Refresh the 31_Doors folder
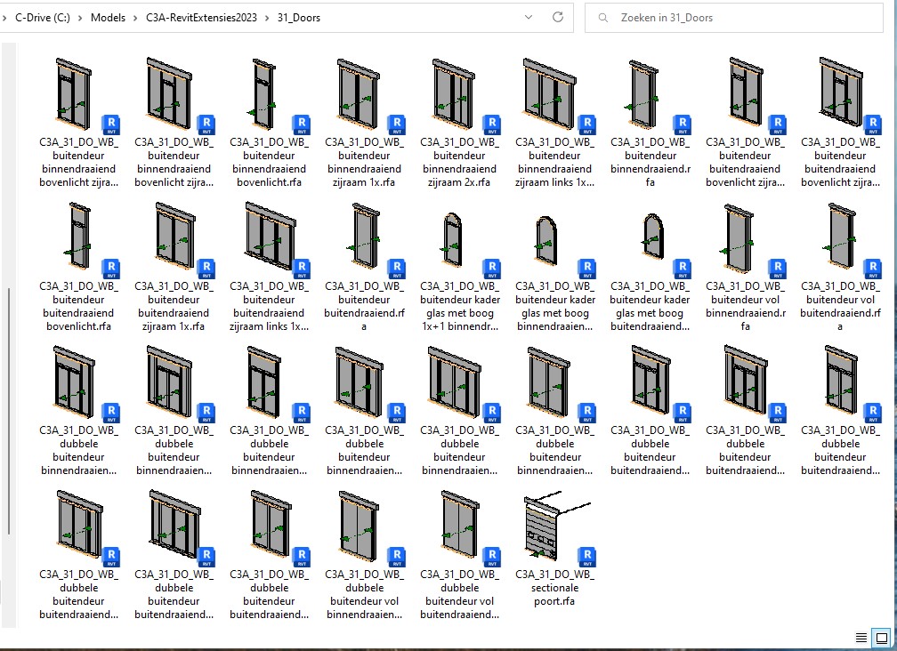 click(558, 17)
